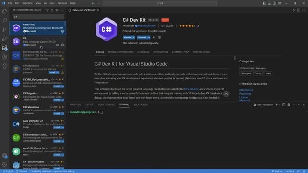Viewport: 308px width, 173px height.
Task: Open Run and Debug view
Action: click(4, 38)
